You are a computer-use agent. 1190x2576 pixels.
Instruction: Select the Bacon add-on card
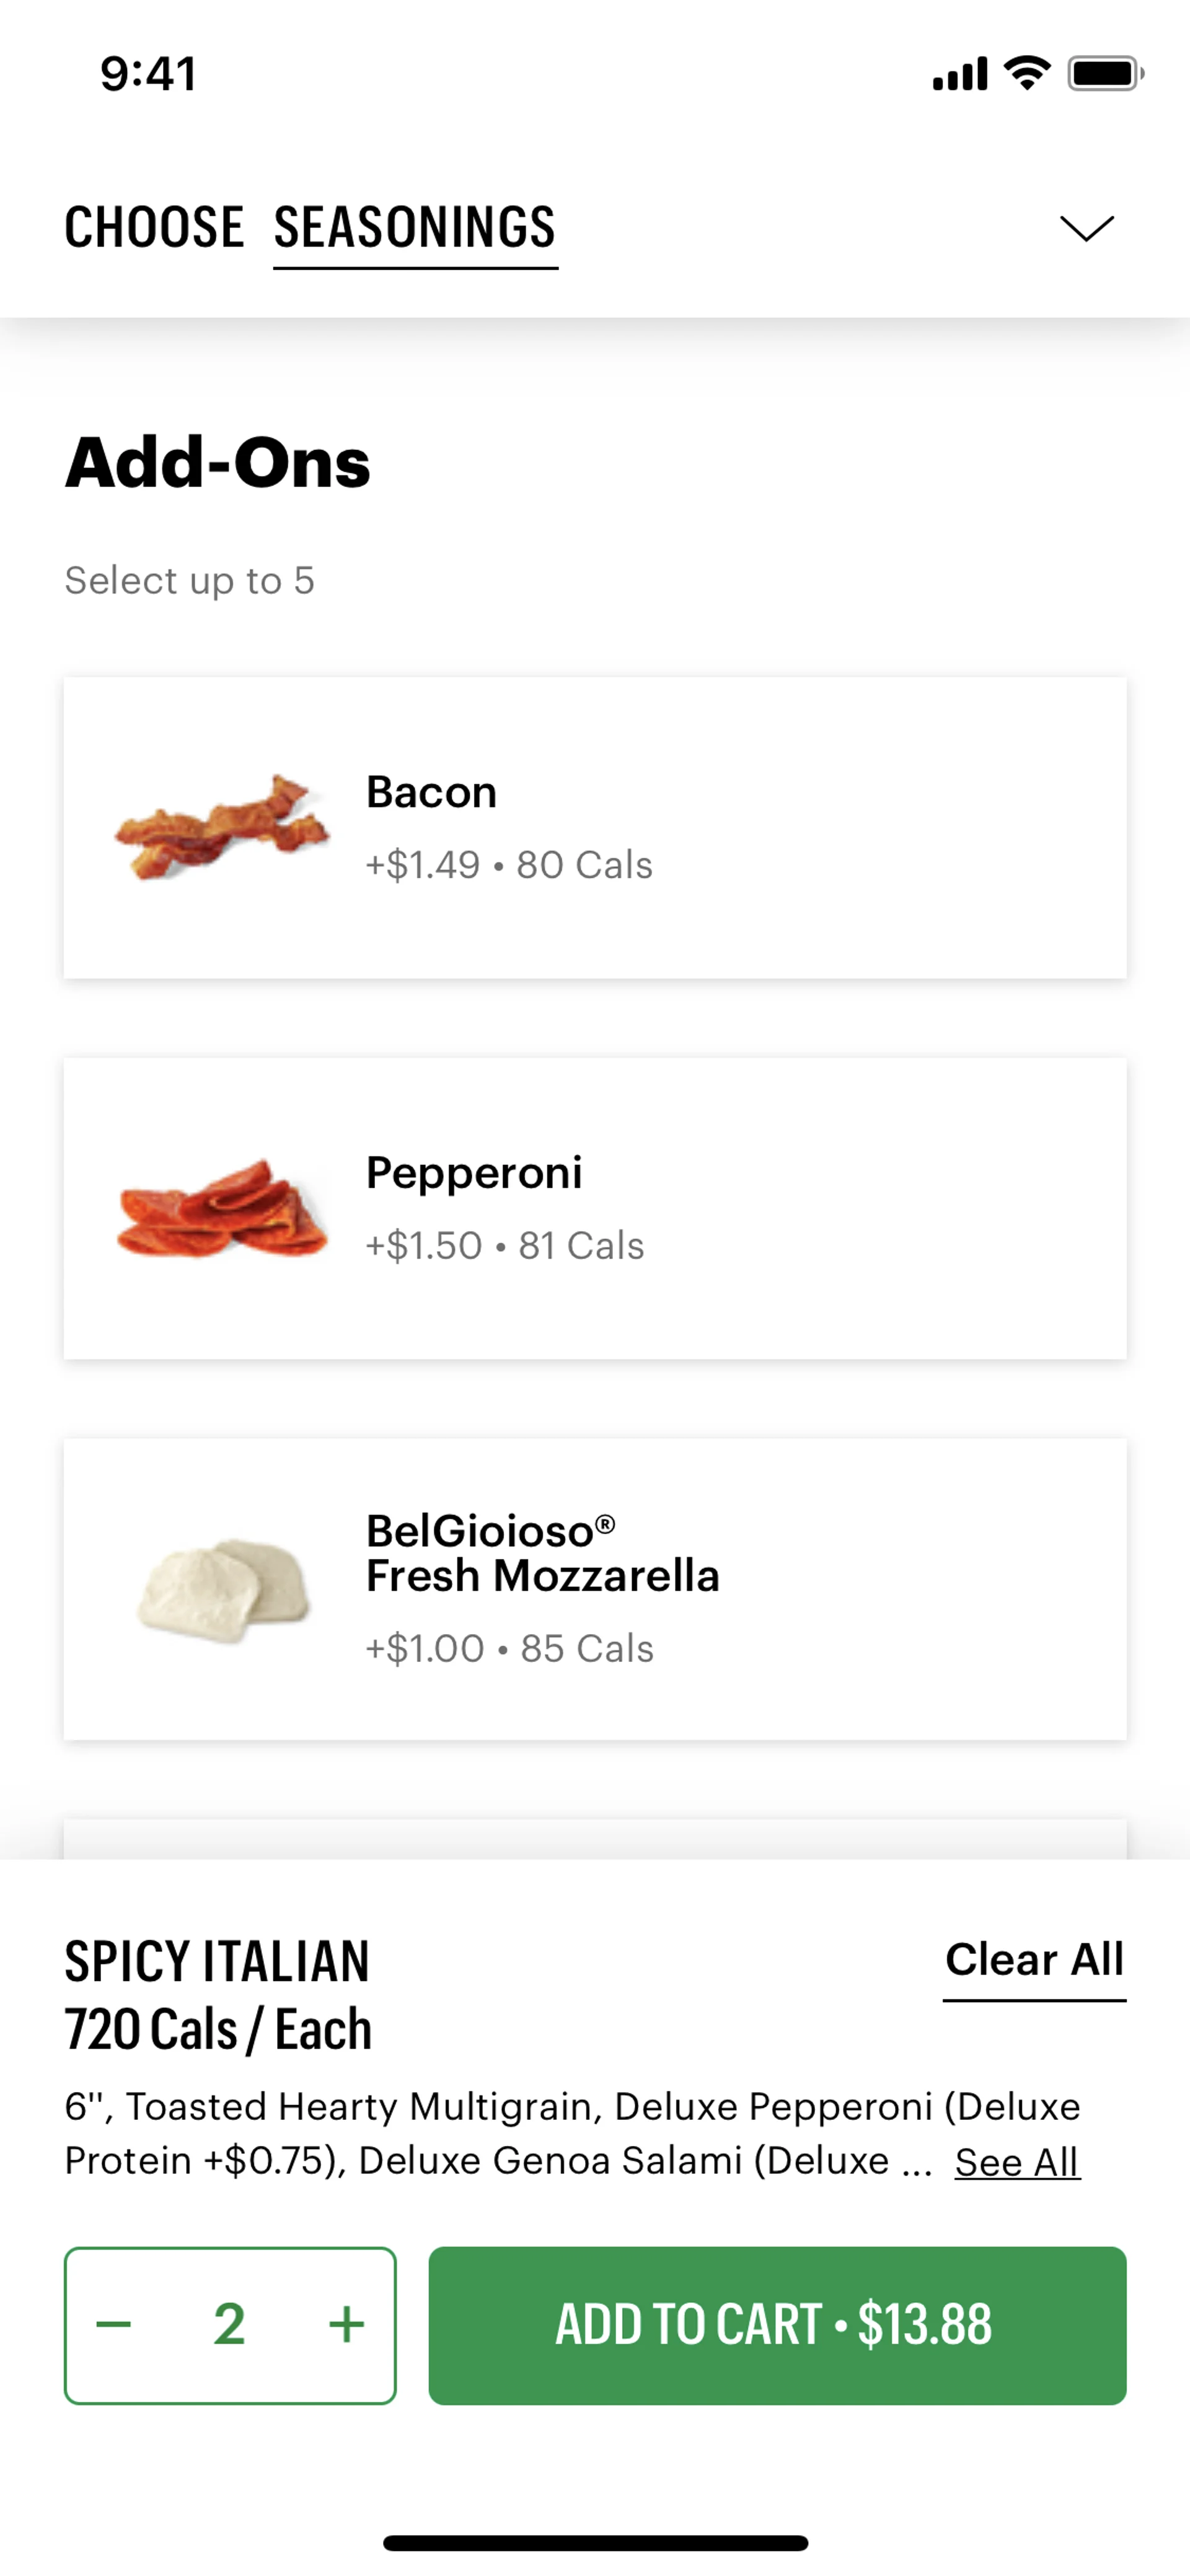tap(595, 828)
